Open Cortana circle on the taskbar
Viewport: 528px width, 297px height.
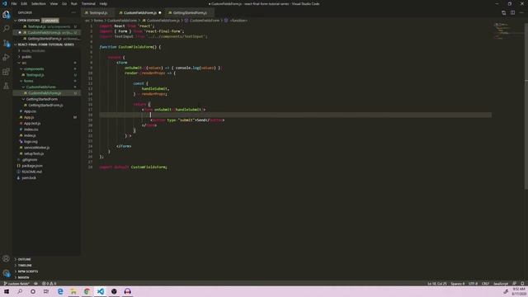tap(33, 291)
